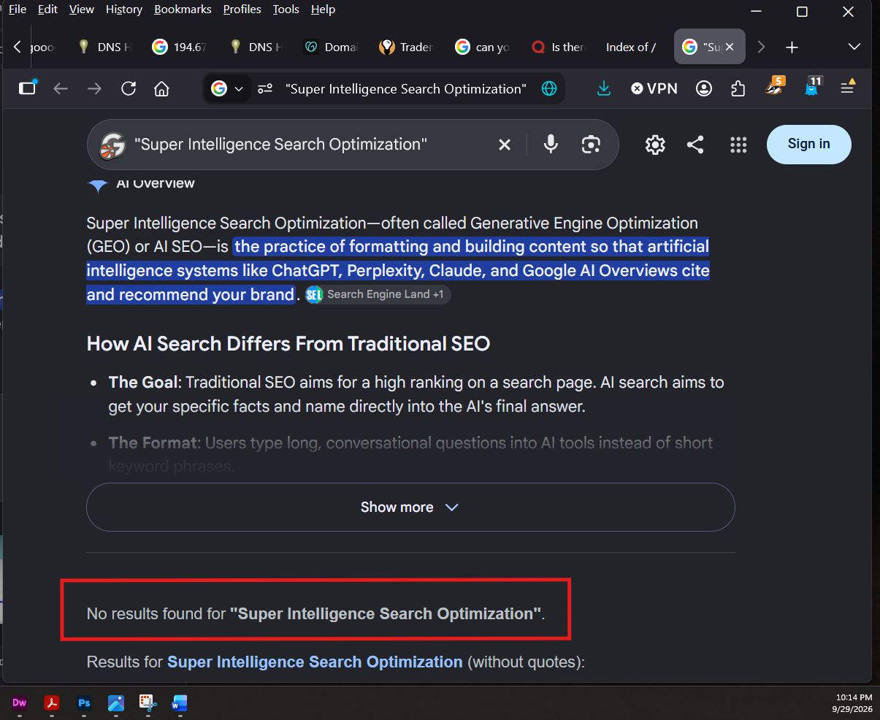Toggle the VPN button
Viewport: 880px width, 720px height.
point(654,89)
